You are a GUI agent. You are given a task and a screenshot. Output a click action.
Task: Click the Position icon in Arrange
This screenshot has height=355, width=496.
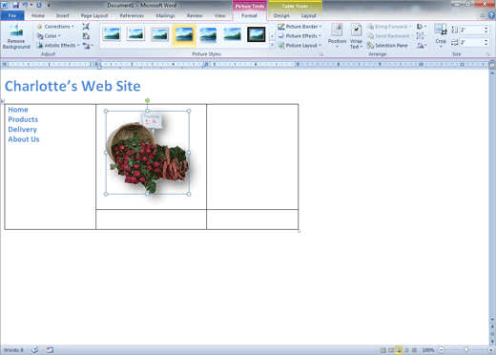point(337,36)
